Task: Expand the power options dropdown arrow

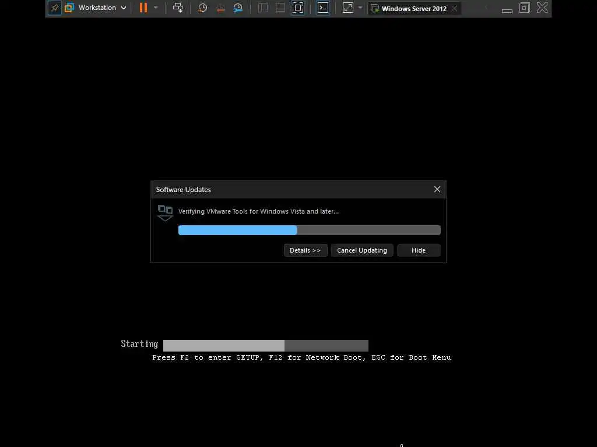Action: (156, 8)
